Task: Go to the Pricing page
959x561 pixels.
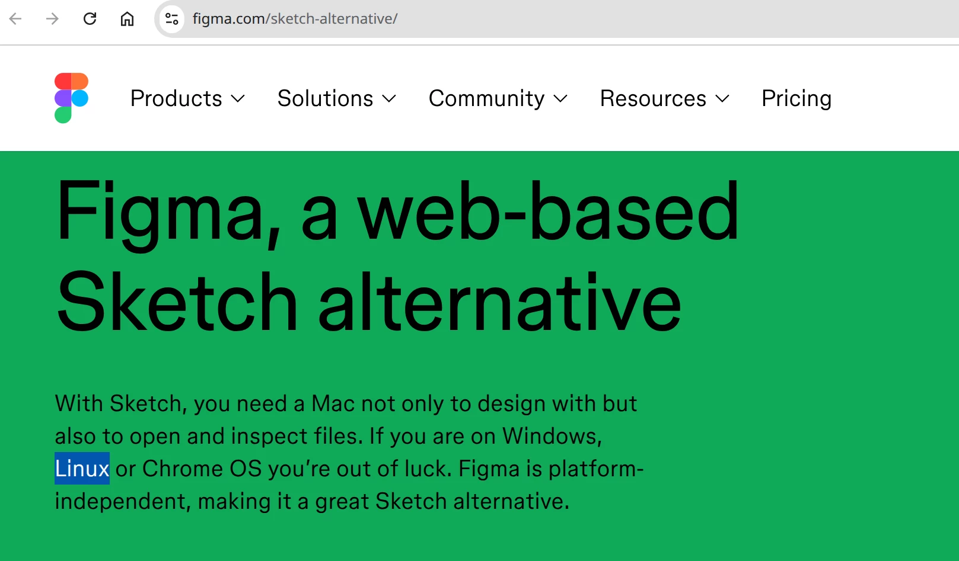Action: (x=796, y=98)
